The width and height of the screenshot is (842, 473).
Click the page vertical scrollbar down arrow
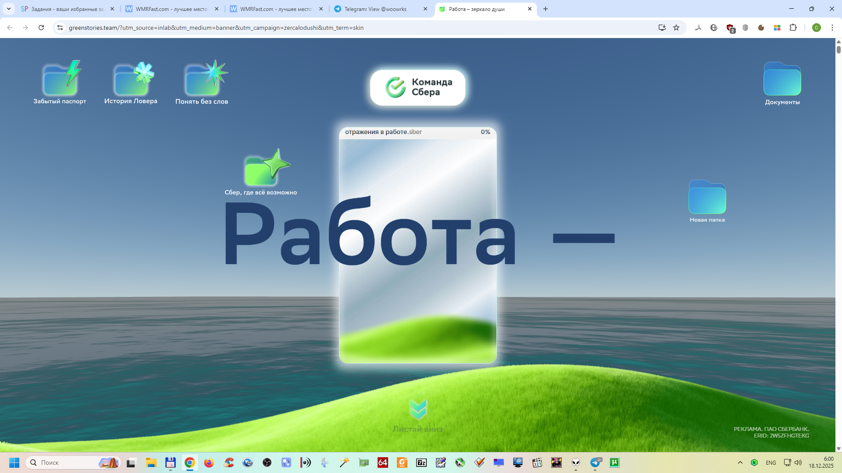838,448
